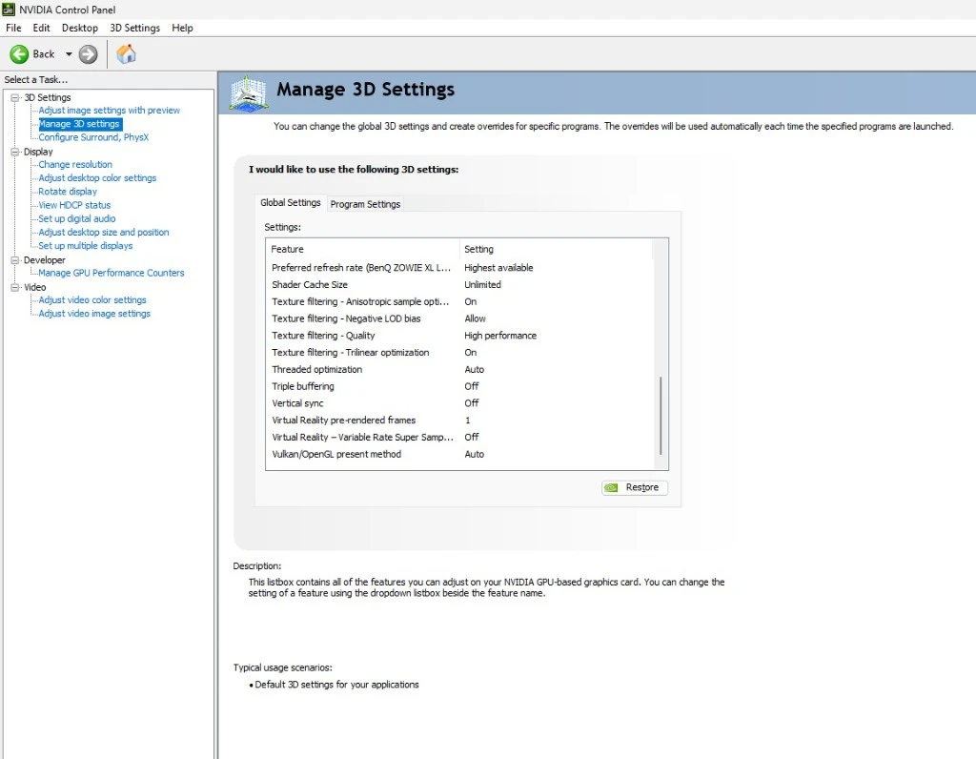Viewport: 976px width, 759px height.
Task: Go to the Home icon
Action: (x=127, y=54)
